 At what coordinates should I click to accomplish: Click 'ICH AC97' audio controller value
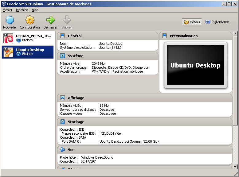click(x=88, y=161)
